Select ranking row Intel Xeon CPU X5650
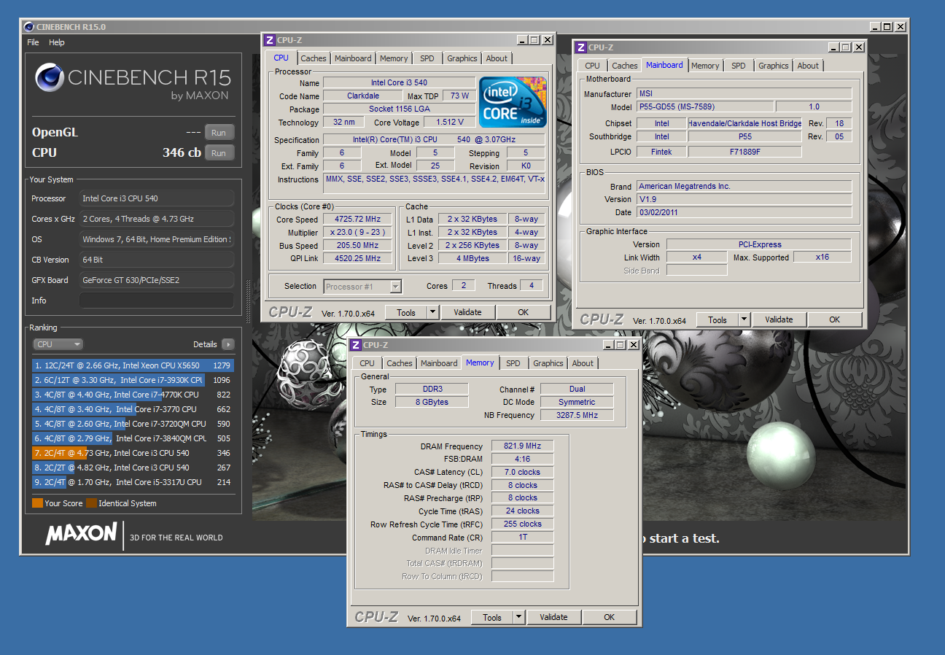945x655 pixels. click(x=133, y=365)
